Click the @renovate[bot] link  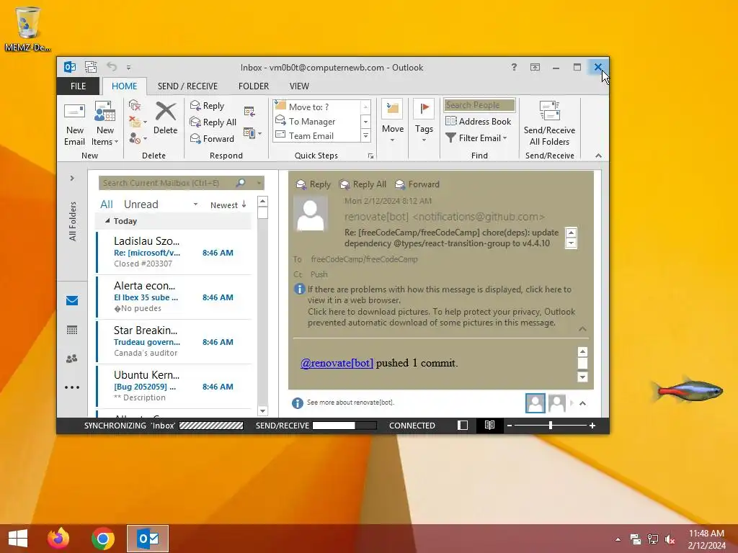click(x=337, y=363)
